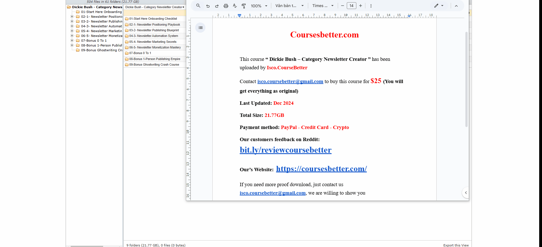
Task: Expand 03-2- Newsletter Publishing tree node
Action: (x=72, y=21)
